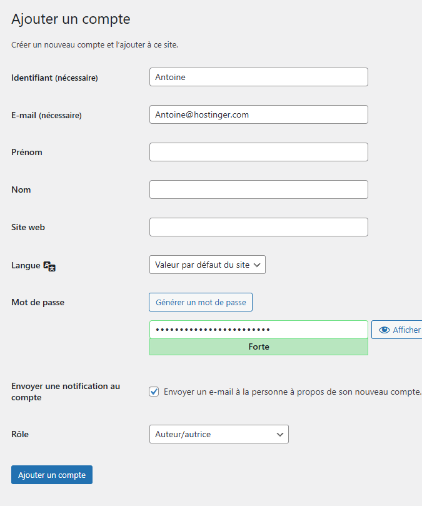
Task: Click into the E-mail address input field
Action: 258,114
